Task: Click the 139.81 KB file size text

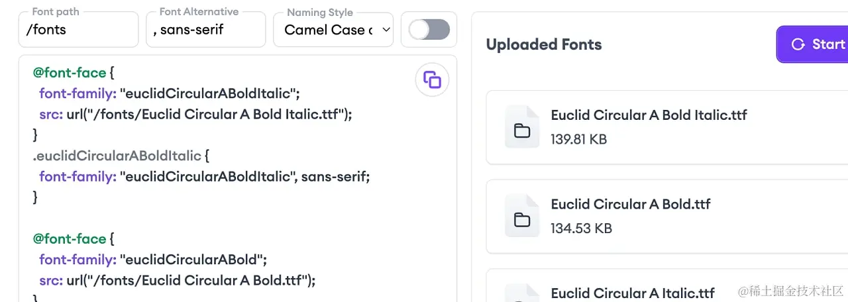Action: [578, 139]
